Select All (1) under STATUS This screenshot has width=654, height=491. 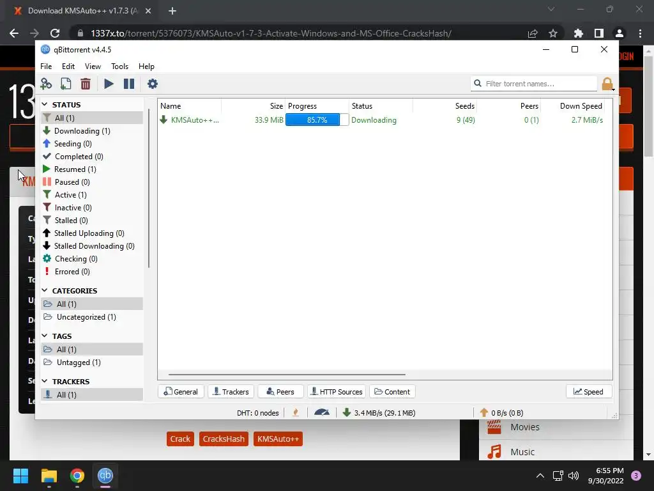point(92,118)
